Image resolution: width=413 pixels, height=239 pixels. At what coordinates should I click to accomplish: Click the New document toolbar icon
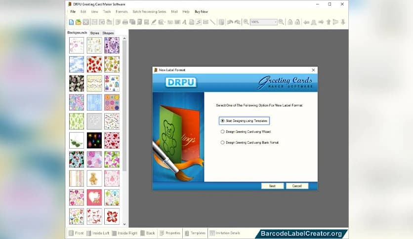click(x=71, y=22)
